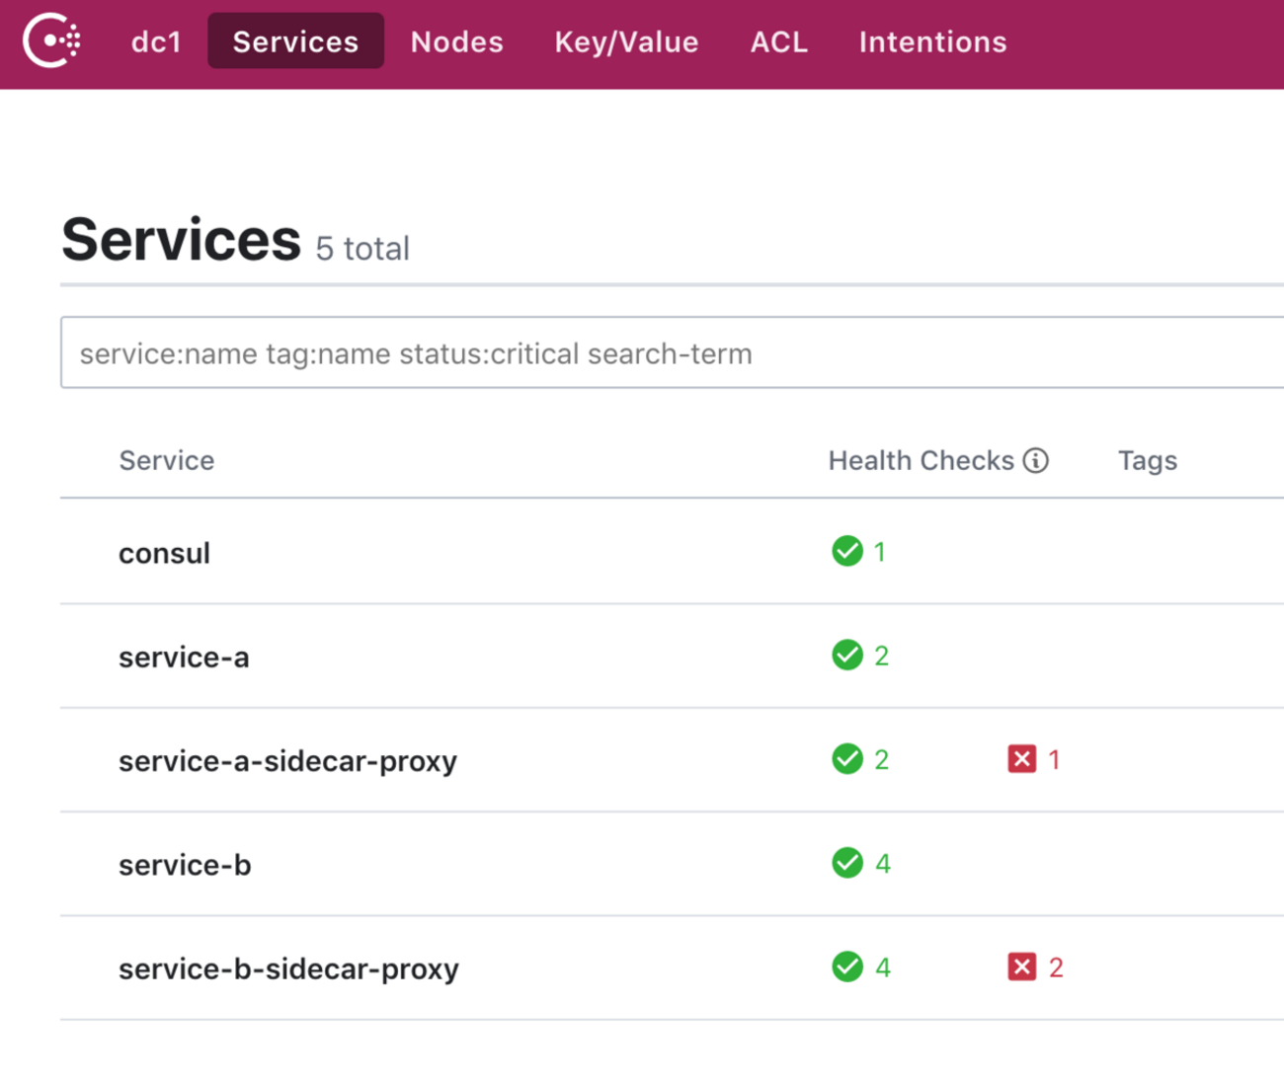Image resolution: width=1284 pixels, height=1085 pixels.
Task: Click the Health Checks column header
Action: 921,460
